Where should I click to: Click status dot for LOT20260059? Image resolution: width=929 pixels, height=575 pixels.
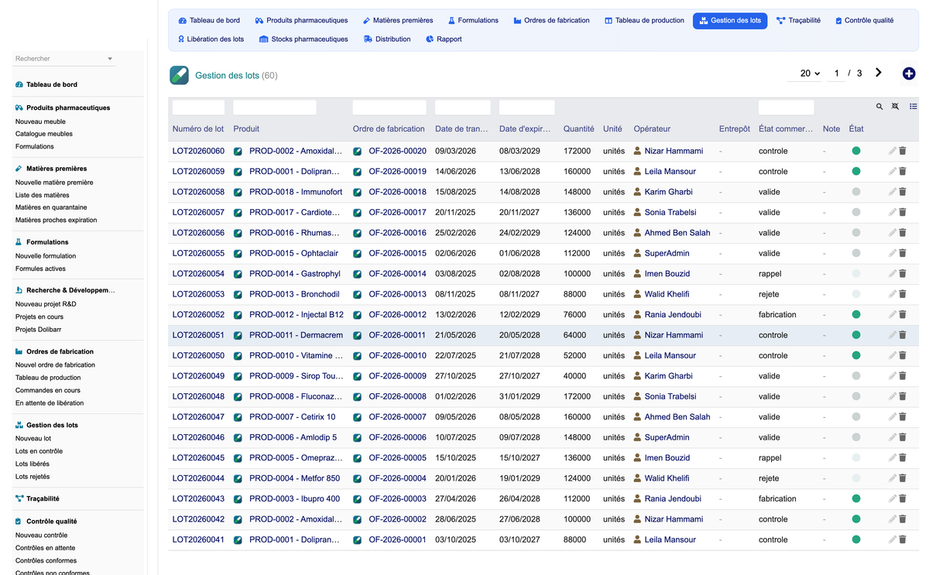[x=856, y=171]
